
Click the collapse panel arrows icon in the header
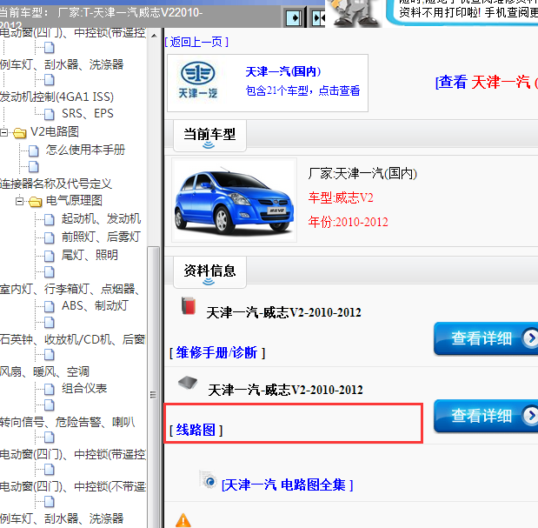[x=318, y=18]
